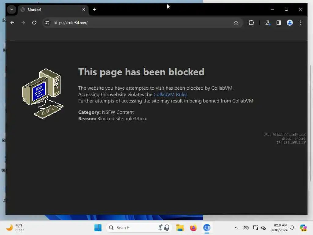Open File Explorer from the taskbar

click(180, 228)
